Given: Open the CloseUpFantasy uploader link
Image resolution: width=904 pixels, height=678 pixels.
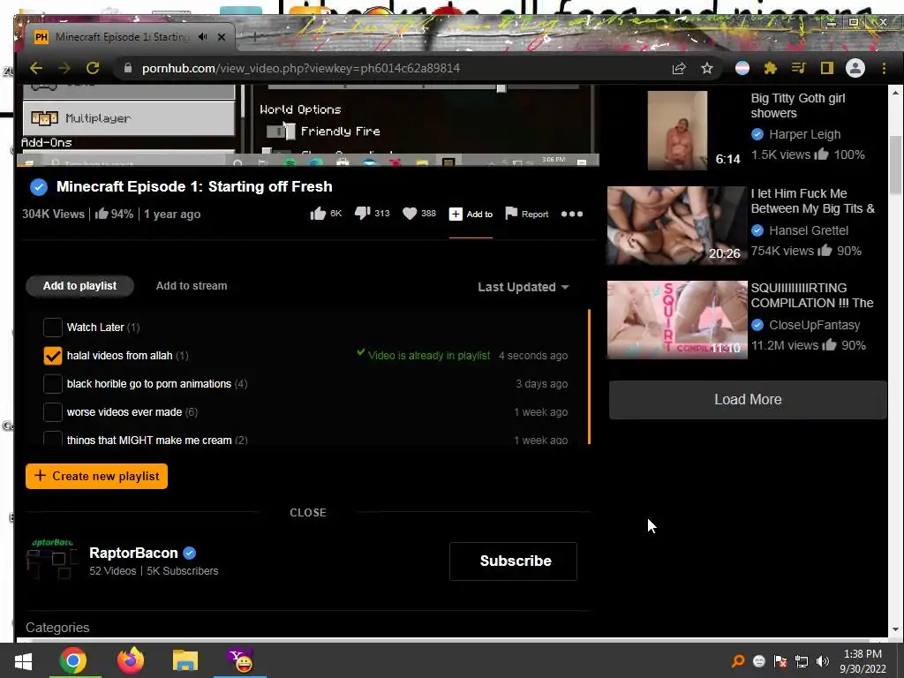Looking at the screenshot, I should (x=815, y=325).
